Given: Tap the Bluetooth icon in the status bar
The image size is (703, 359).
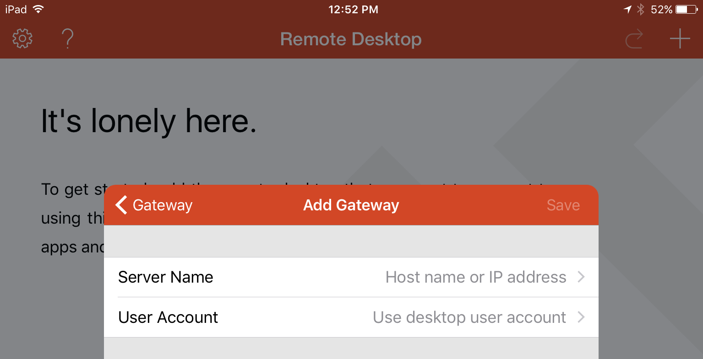Looking at the screenshot, I should (641, 9).
